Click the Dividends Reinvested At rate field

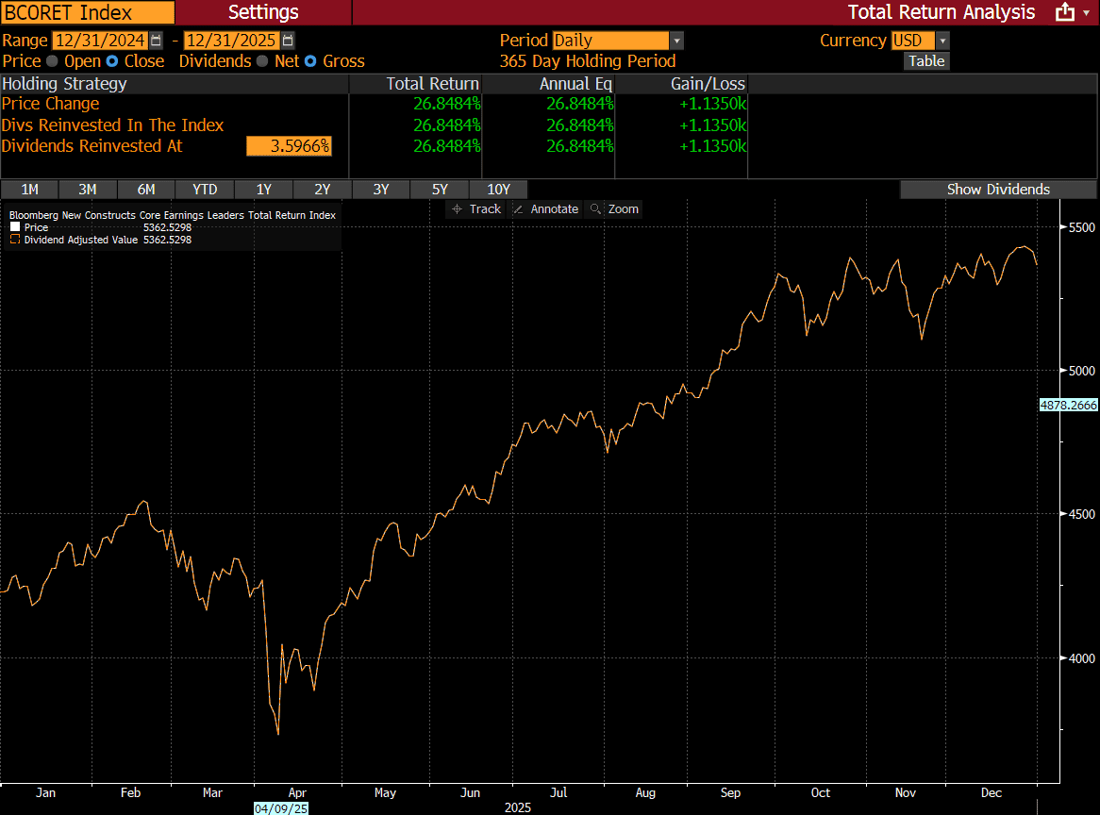(289, 146)
